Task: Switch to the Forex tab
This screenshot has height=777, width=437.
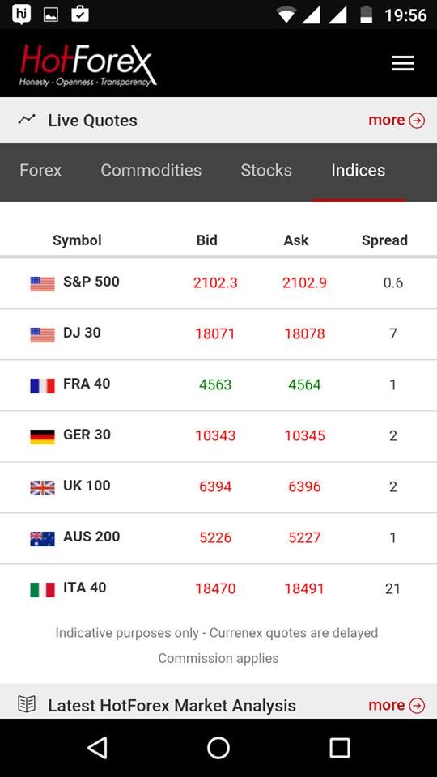Action: pos(40,171)
